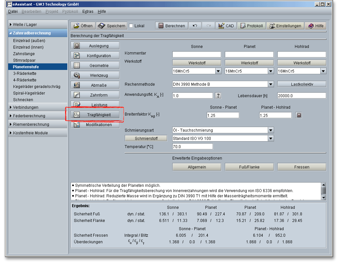Open the CAD export button

(225, 26)
